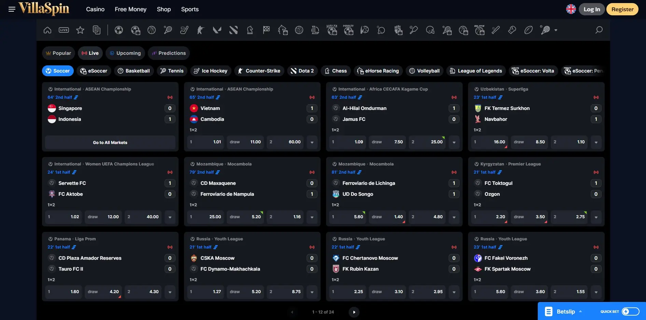
Task: Open favorites star icon
Action: (x=80, y=30)
